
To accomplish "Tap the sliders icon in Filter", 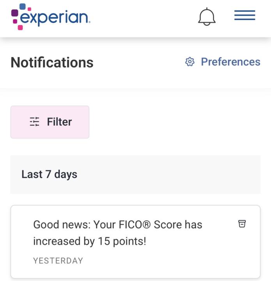I will (35, 122).
